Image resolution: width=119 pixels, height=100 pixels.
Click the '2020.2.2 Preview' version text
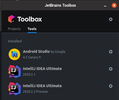click(35, 92)
